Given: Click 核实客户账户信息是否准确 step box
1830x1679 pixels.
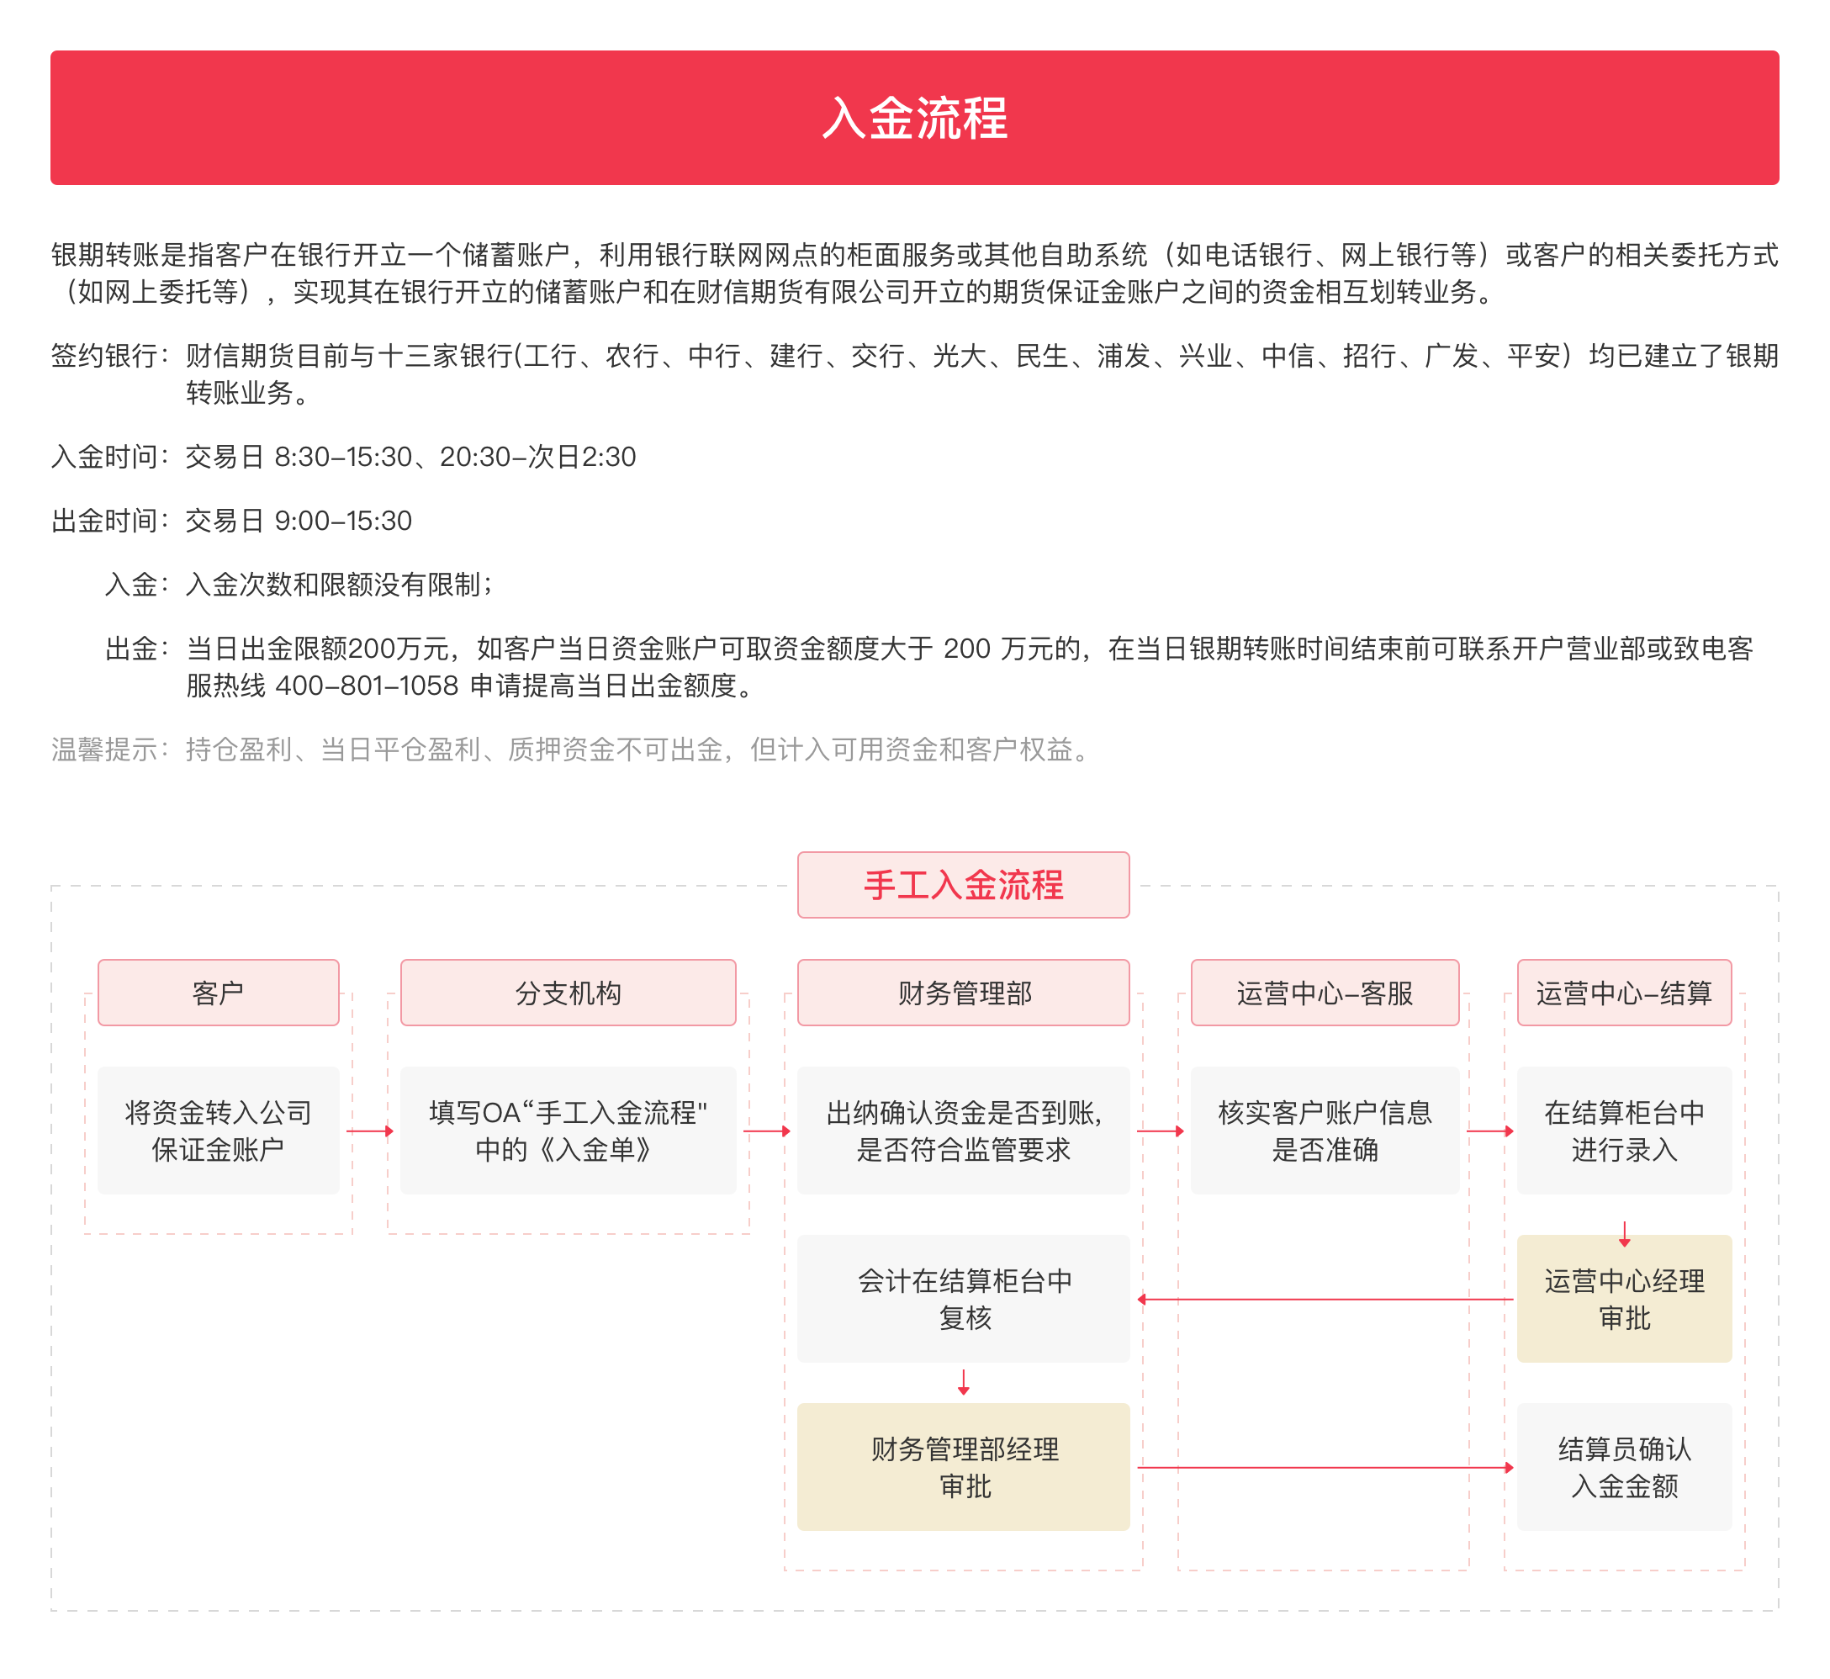Looking at the screenshot, I should tap(1325, 1131).
